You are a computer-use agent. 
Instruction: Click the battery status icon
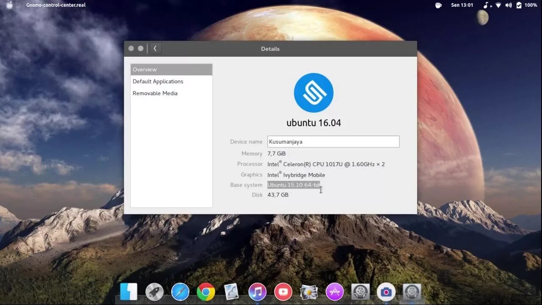[x=519, y=5]
